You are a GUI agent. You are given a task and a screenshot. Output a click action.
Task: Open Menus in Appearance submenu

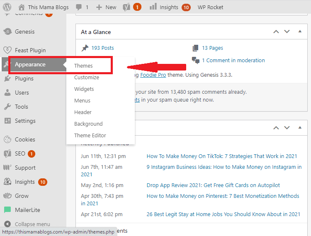(82, 100)
